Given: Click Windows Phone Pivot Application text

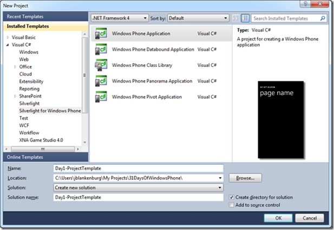Looking at the screenshot, I should [147, 97].
